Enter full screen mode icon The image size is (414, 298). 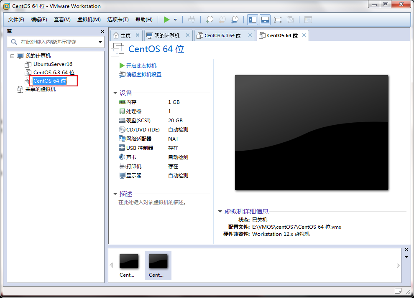pos(278,20)
